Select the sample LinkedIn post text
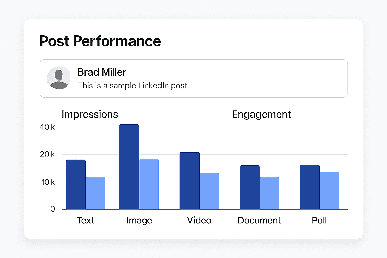The image size is (387, 258). click(x=132, y=86)
